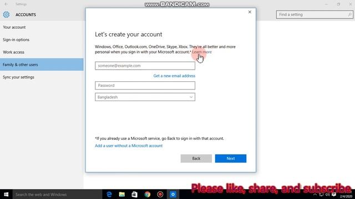Click the Next button
Image resolution: width=355 pixels, height=199 pixels.
pos(231,159)
